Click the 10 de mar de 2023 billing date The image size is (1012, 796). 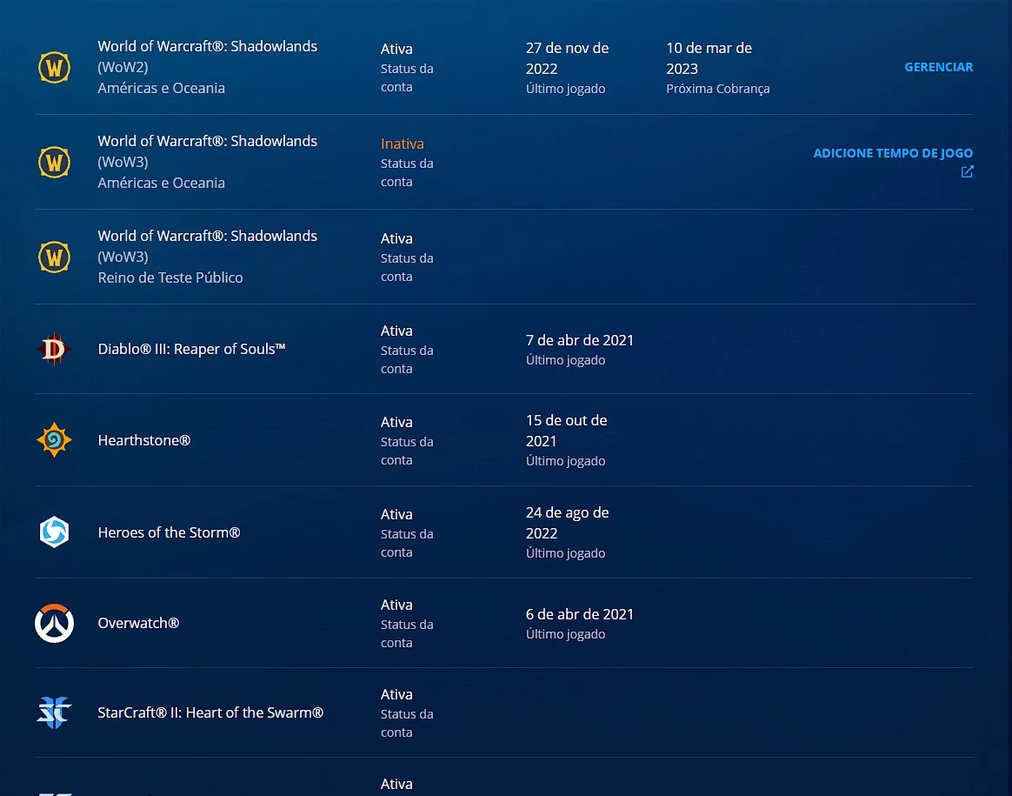point(709,58)
